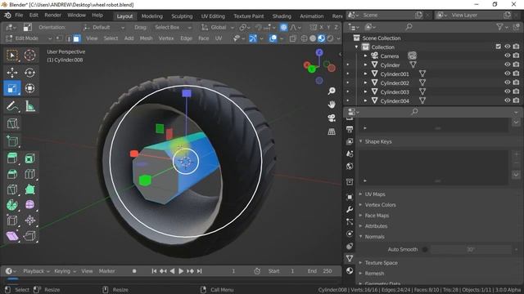Select the Knife tool
The image size is (524, 294).
(x=12, y=189)
